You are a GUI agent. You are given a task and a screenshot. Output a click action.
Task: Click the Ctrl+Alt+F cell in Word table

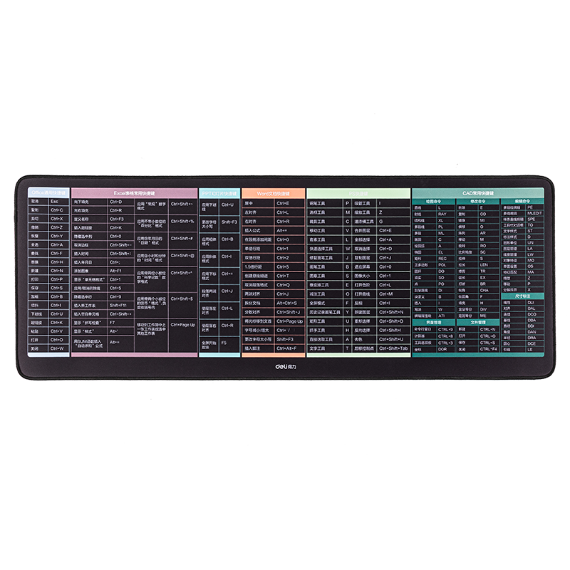pos(289,348)
